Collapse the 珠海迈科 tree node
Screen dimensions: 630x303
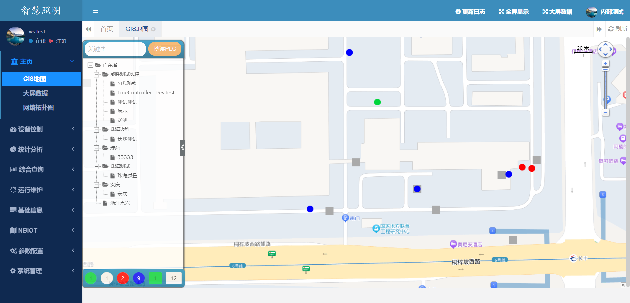96,130
